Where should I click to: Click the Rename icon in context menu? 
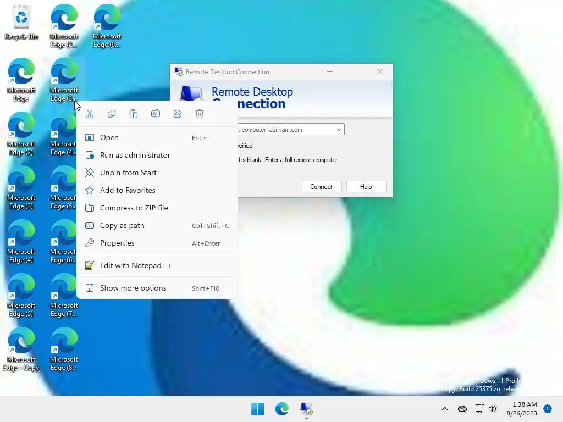(x=156, y=114)
